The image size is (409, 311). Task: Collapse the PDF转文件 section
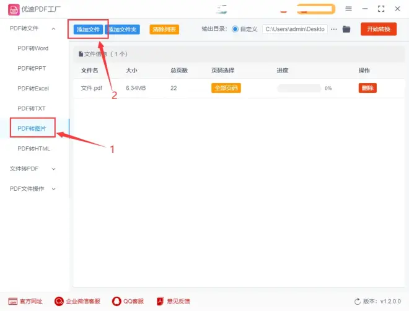coord(53,28)
